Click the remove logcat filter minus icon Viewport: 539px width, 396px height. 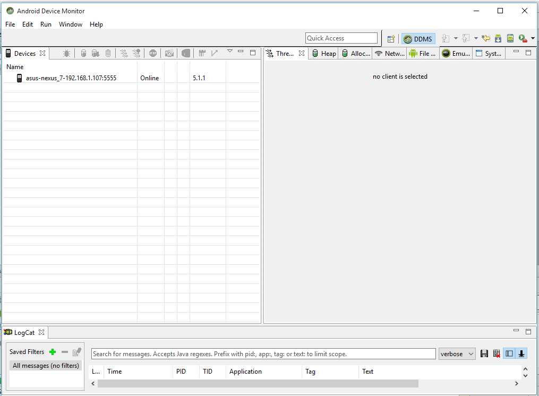[x=65, y=352]
